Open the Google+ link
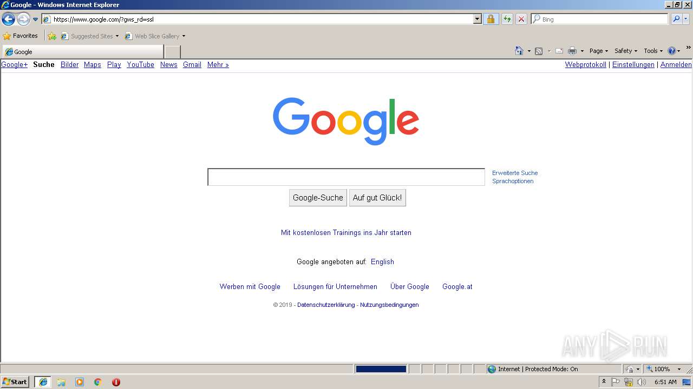Viewport: 693px width, 389px height. point(14,65)
